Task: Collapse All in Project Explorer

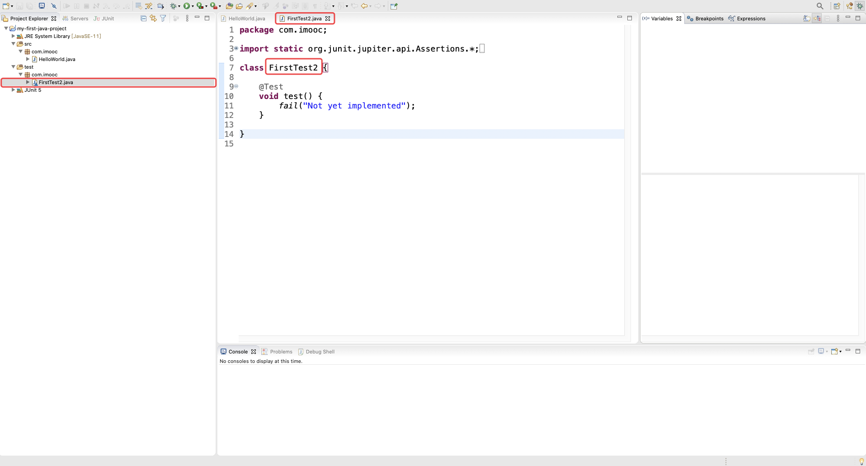Action: (x=143, y=18)
